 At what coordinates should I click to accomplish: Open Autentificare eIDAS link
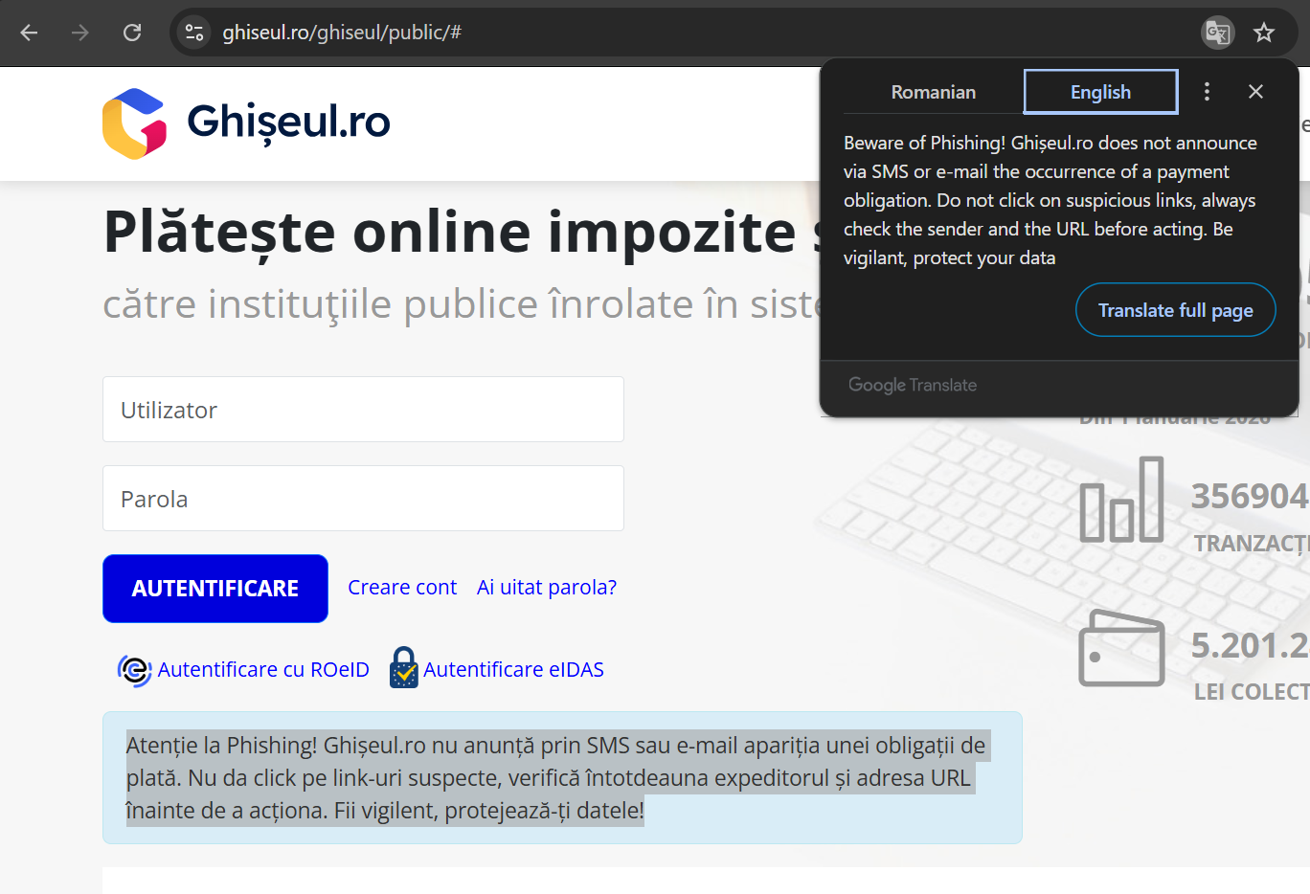coord(513,670)
